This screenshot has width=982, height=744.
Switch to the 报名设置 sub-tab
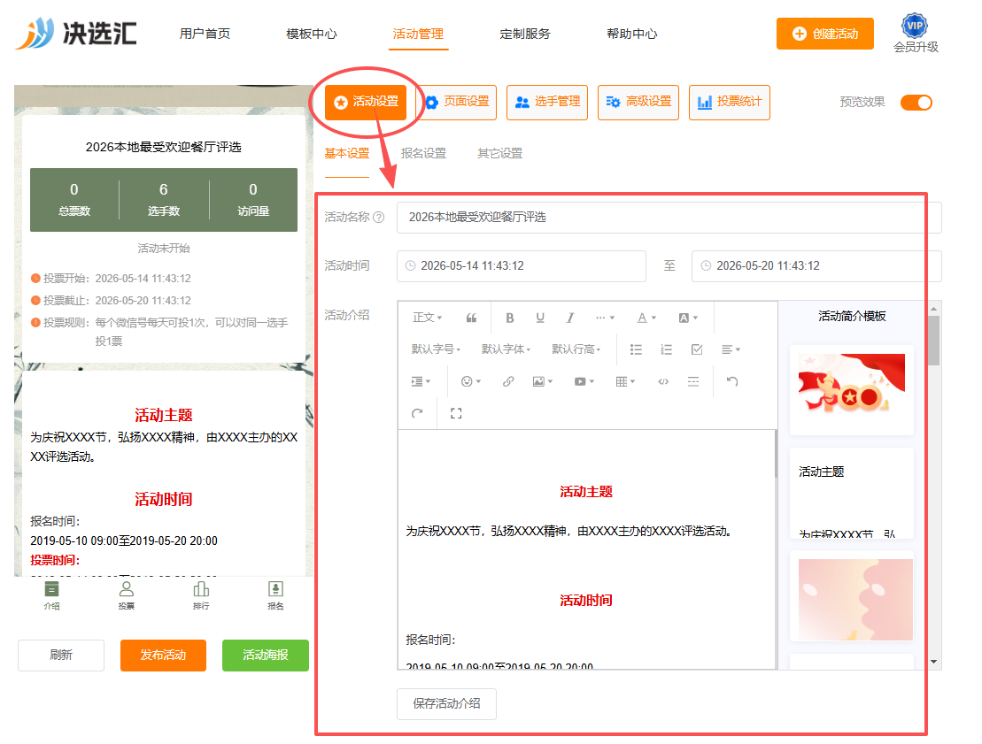pos(423,153)
